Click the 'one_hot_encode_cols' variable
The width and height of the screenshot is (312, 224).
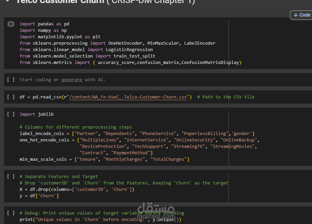click(44, 140)
